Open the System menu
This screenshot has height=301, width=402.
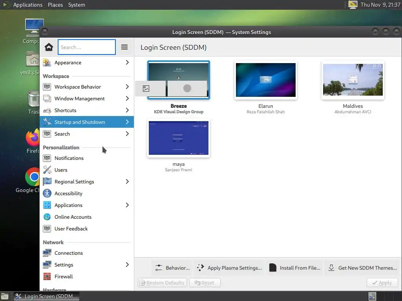click(77, 5)
